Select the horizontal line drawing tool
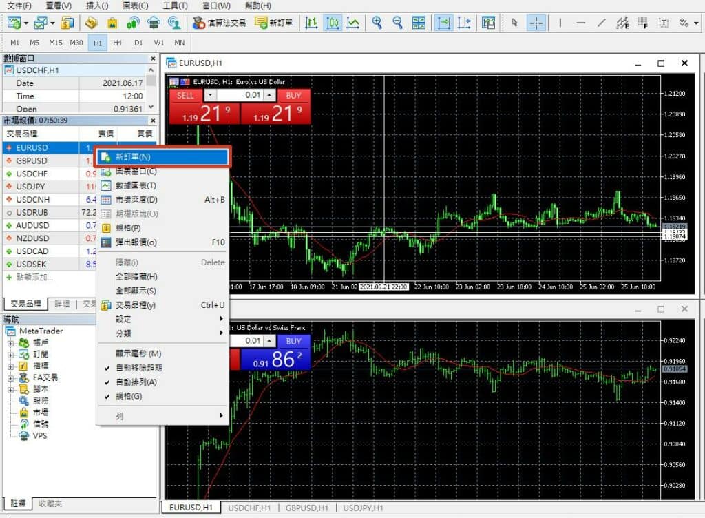 (580, 23)
